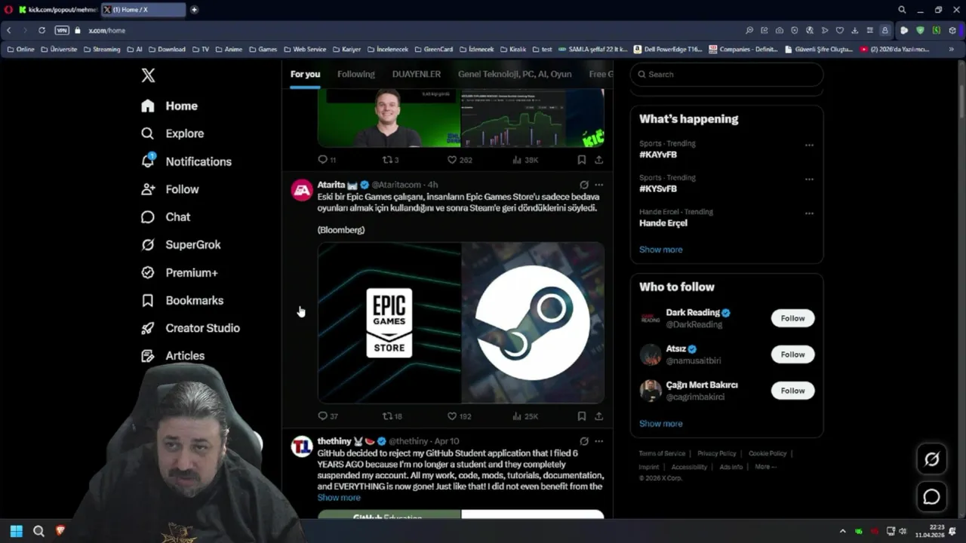Open the floating Grok button
966x543 pixels.
(931, 459)
